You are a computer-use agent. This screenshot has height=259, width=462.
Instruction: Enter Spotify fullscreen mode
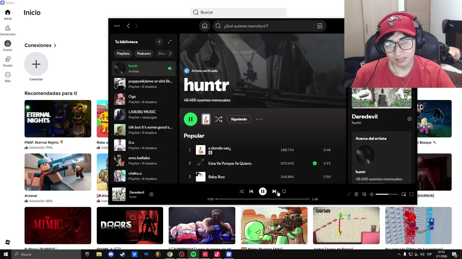point(411,194)
